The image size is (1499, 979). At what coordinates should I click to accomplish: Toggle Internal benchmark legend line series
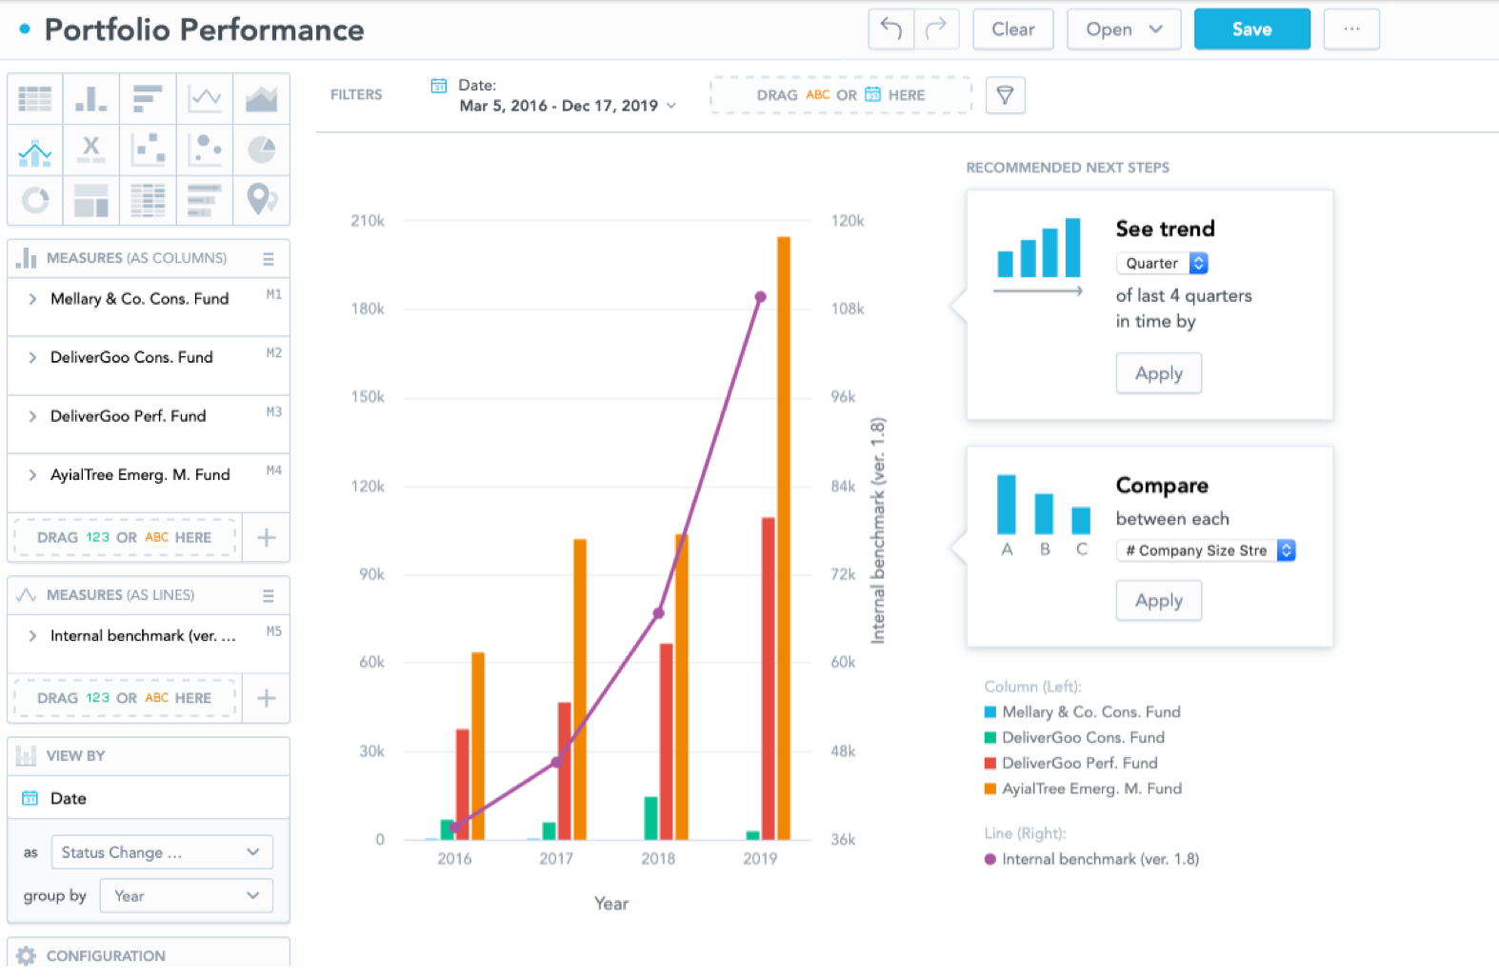coord(1091,859)
